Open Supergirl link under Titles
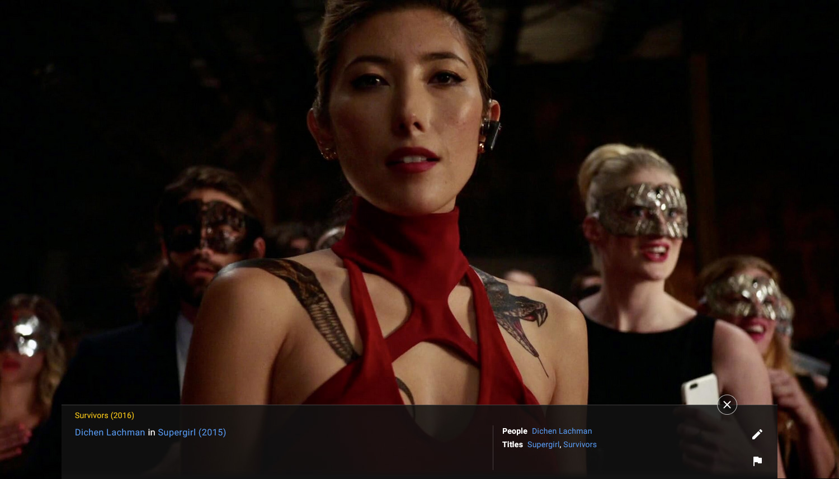839x479 pixels. [x=543, y=444]
